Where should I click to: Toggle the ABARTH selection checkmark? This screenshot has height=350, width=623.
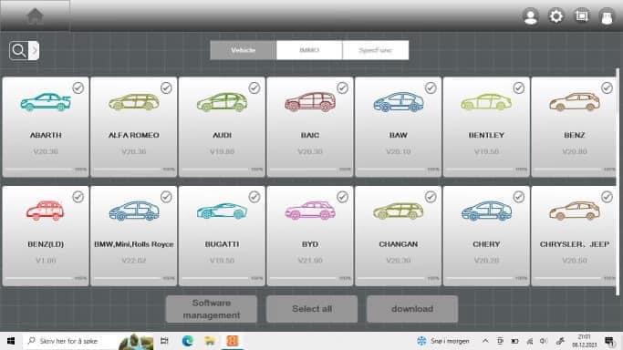pos(78,87)
